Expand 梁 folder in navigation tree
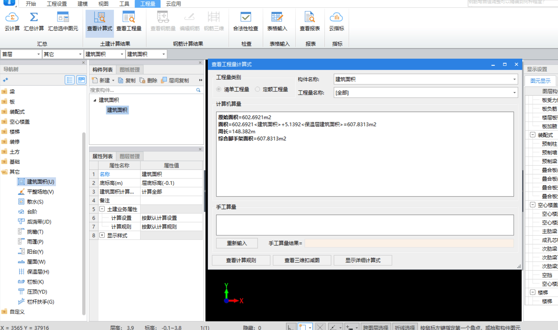558x330 pixels. (4, 92)
